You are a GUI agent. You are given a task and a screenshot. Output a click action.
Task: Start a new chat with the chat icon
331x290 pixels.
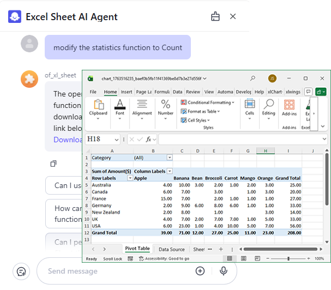(21, 271)
